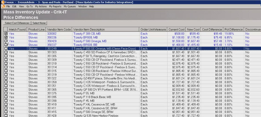Check the item 351309 row checkbox

point(6,60)
